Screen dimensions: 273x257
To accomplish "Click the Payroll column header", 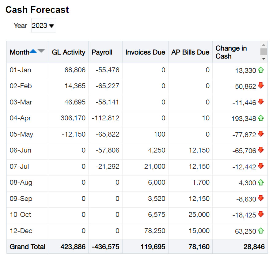I will point(102,52).
